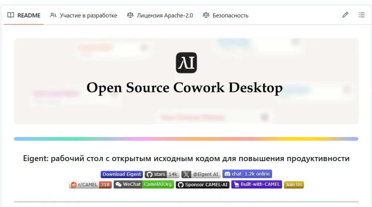Click GitHub octocat icon on stars badge
Screen dimensions: 372x207
coord(150,174)
